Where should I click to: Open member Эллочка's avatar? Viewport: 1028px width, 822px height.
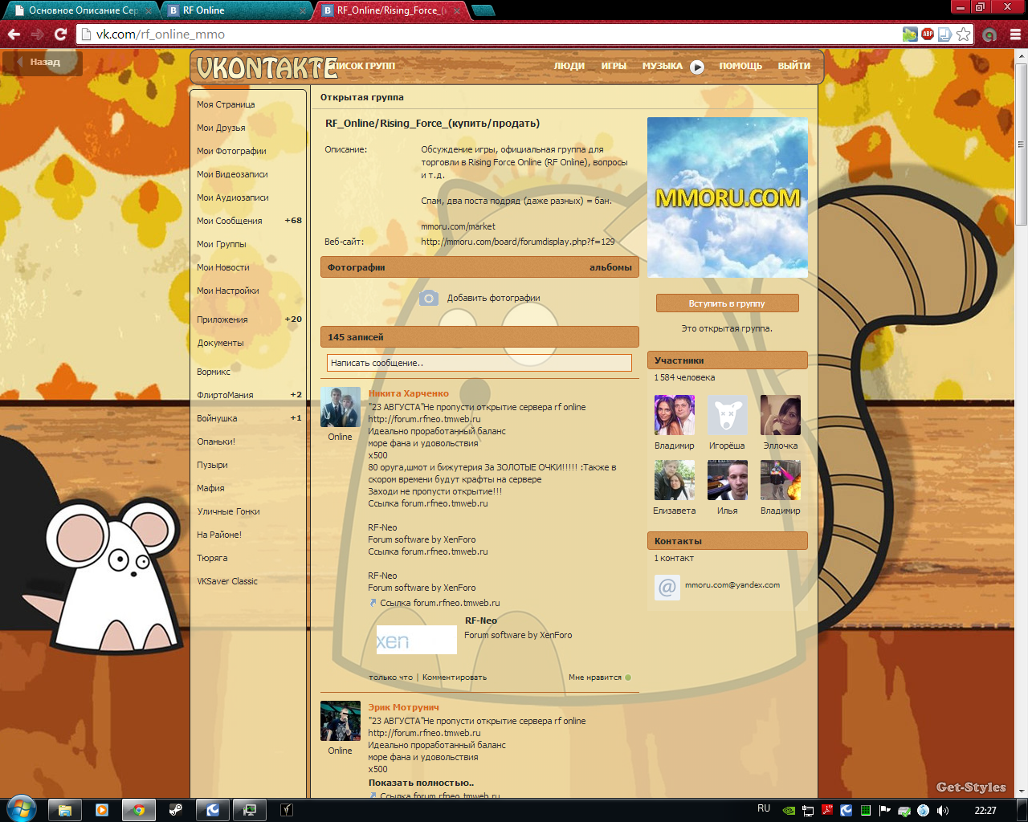(x=781, y=415)
